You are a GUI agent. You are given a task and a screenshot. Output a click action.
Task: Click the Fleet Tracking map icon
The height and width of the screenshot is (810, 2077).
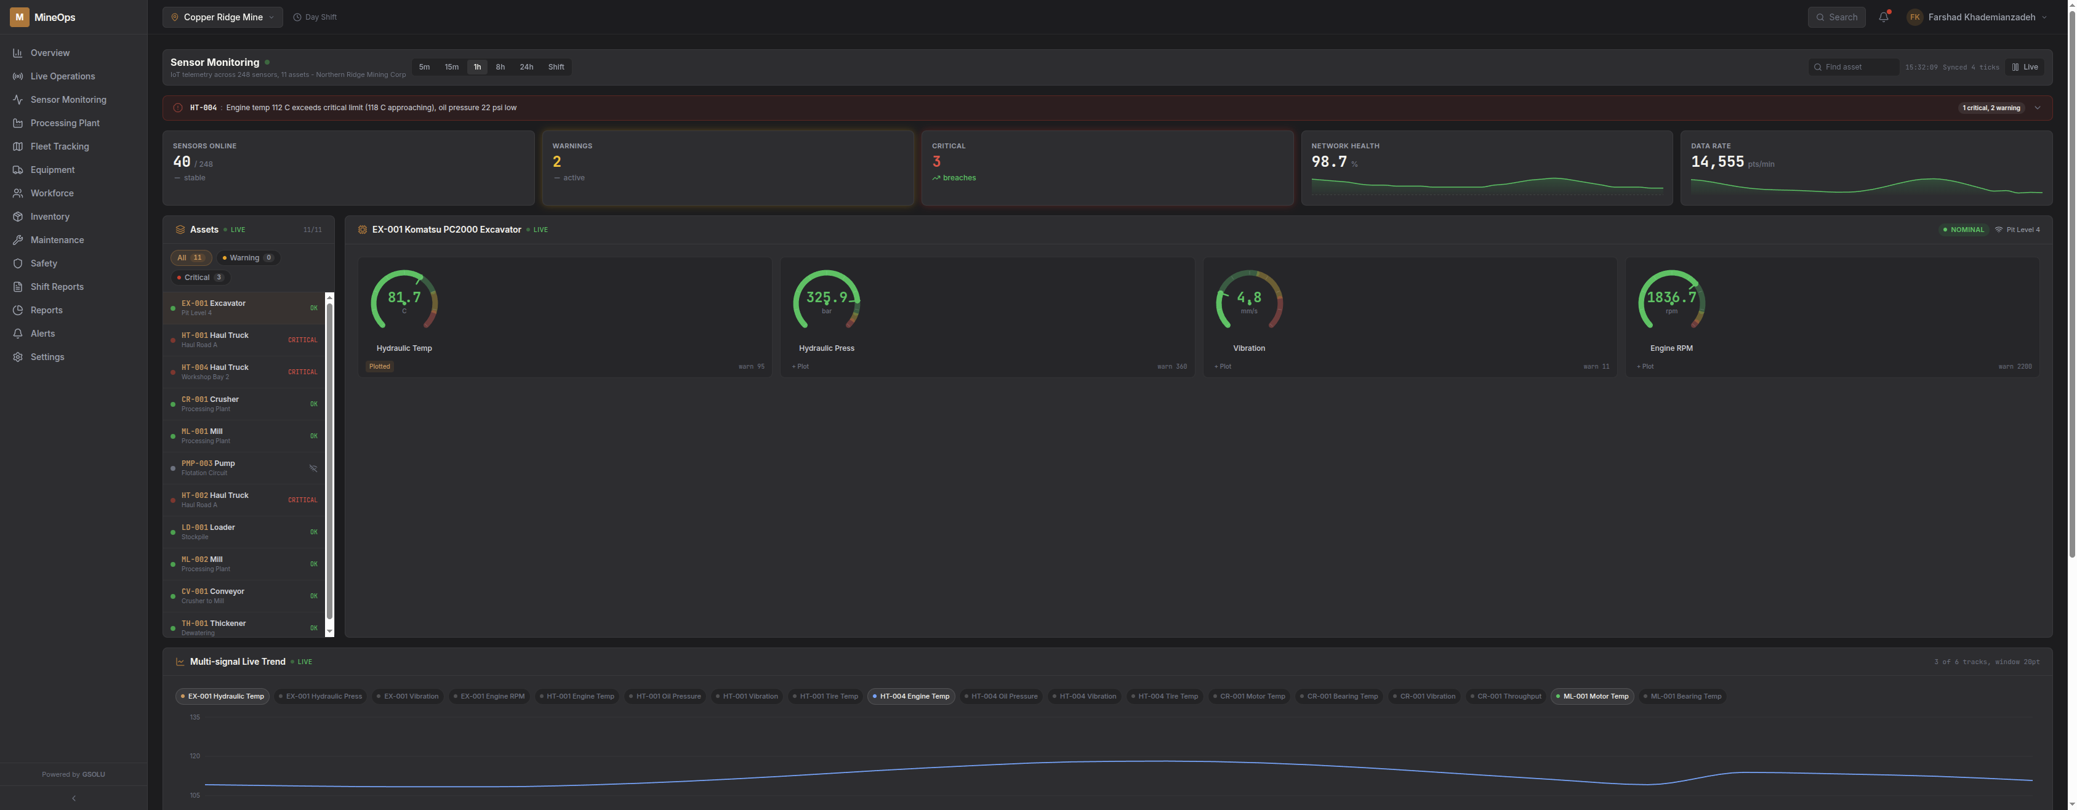tap(18, 146)
